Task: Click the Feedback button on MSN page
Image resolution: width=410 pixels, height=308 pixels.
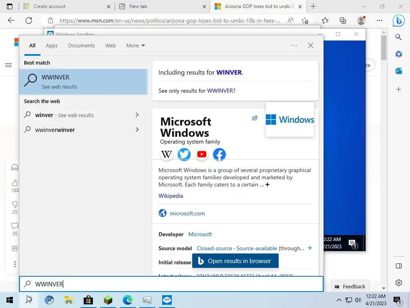Action: pyautogui.click(x=350, y=286)
